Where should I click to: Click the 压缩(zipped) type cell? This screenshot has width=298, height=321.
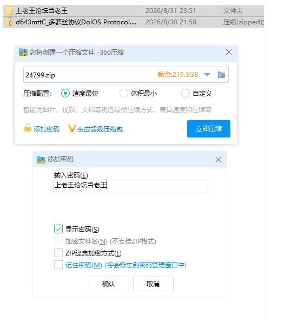[x=243, y=22]
